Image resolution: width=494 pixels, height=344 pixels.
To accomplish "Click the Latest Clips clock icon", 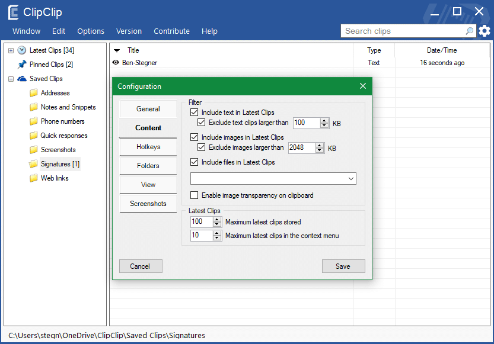I will 22,50.
